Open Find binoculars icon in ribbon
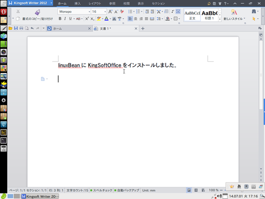 click(254, 12)
